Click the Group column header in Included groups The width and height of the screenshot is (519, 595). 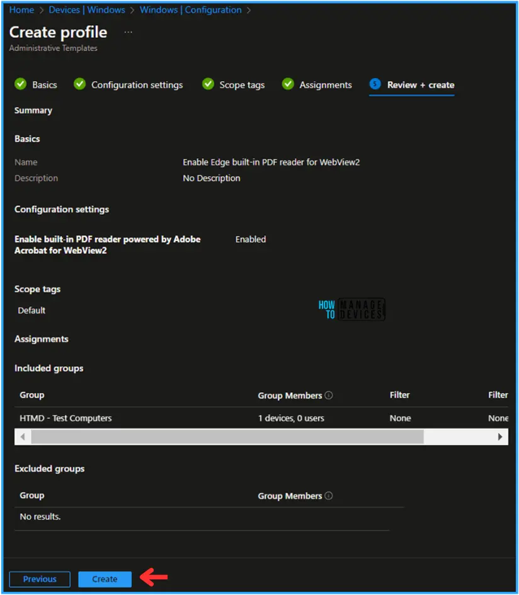32,395
